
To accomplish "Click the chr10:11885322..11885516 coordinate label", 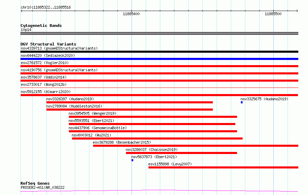I will pos(46,8).
